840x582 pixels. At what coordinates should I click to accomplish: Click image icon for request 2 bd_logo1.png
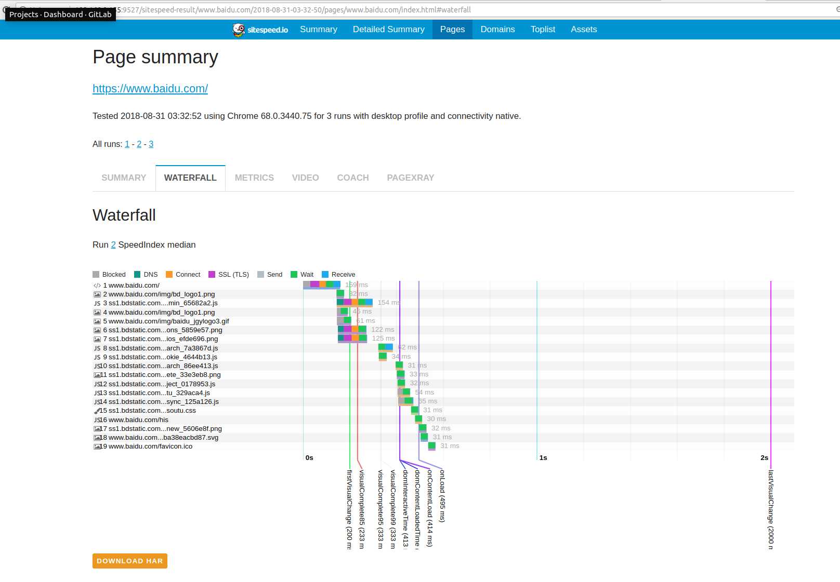tap(97, 294)
